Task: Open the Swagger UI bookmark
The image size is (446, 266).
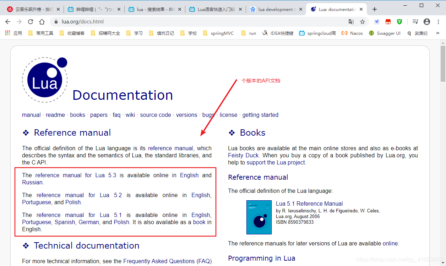Action: pos(385,33)
